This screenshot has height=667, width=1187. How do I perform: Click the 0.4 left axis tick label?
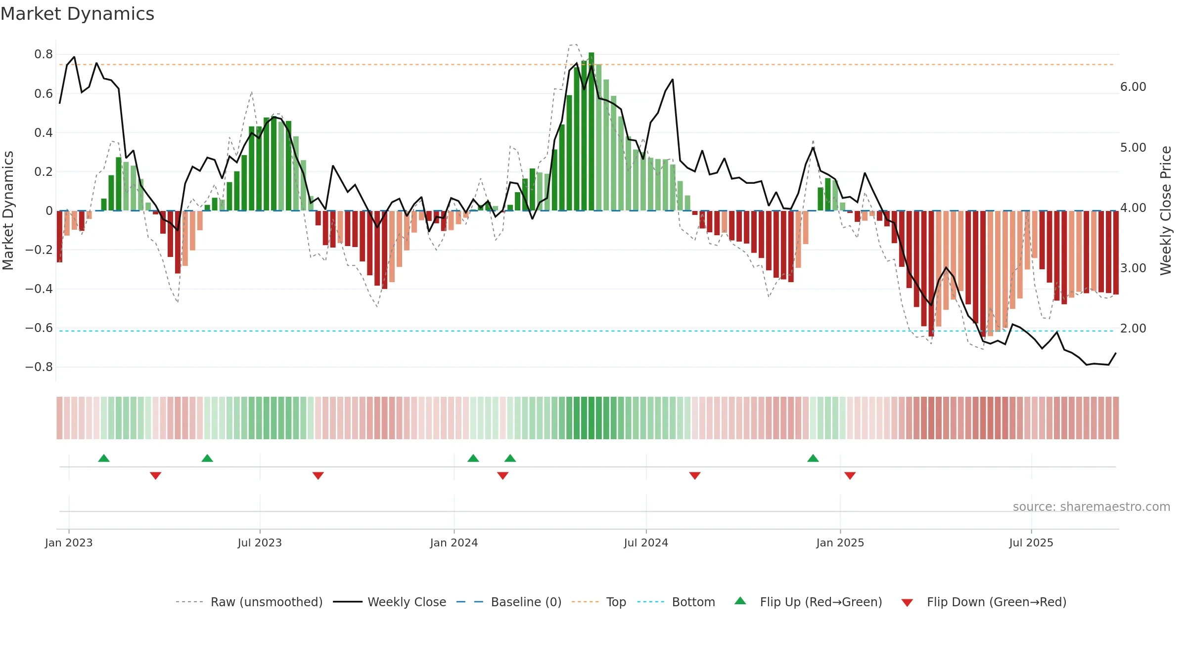click(x=44, y=133)
